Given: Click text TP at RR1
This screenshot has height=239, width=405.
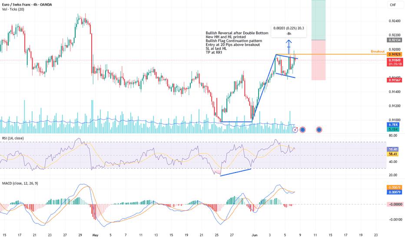Looking at the screenshot, I should pyautogui.click(x=214, y=53).
